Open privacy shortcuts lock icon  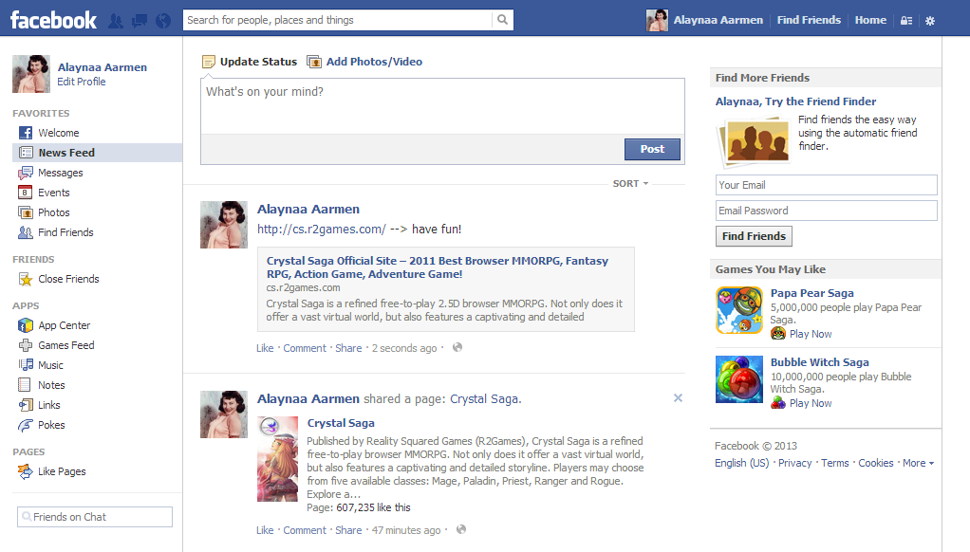[x=906, y=21]
